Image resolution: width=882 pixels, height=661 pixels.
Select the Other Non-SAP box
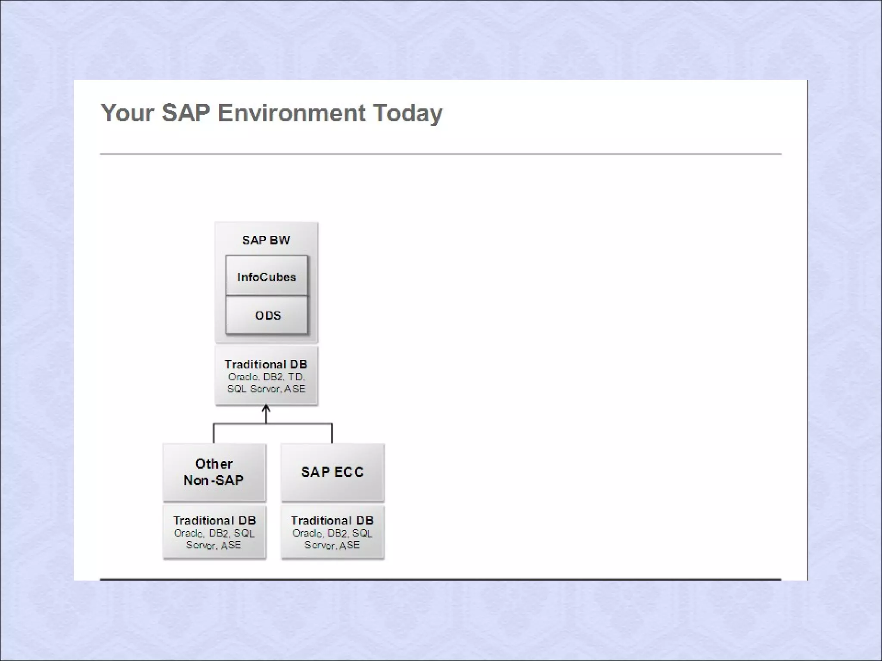214,472
